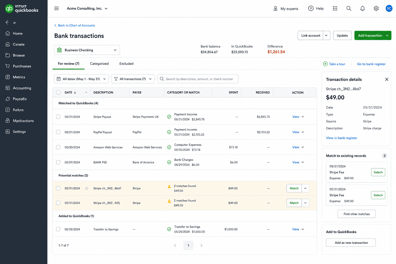
Task: Close the Transaction details panel
Action: pos(387,79)
